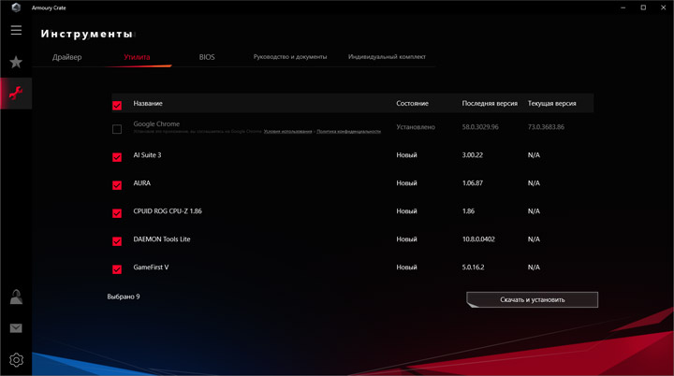
Task: Open the BIOS tab
Action: [207, 57]
